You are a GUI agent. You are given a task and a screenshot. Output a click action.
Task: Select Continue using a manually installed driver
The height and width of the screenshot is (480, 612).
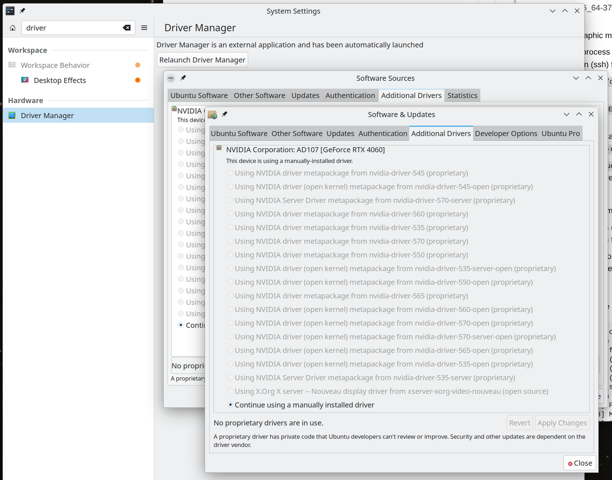tap(230, 405)
